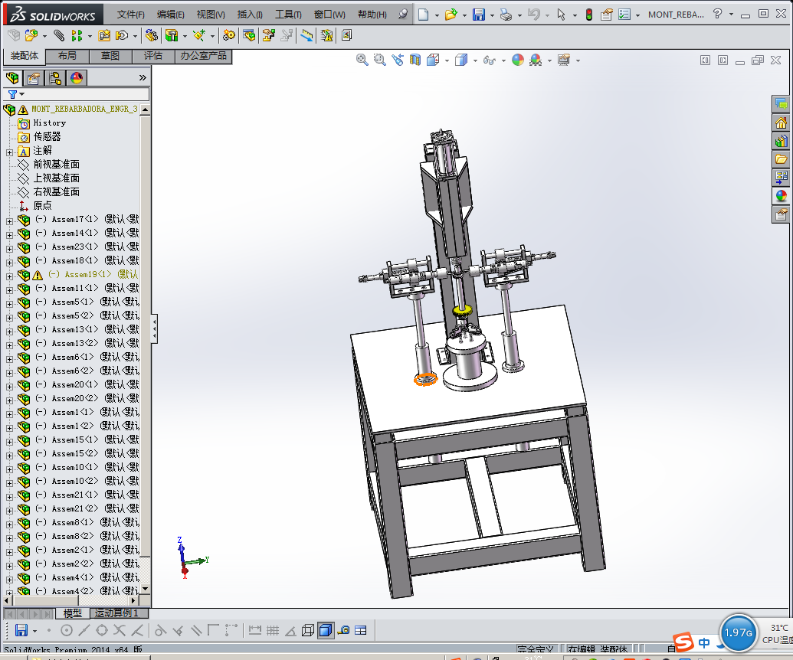
Task: Open File Properties in title toolbar
Action: [x=607, y=15]
